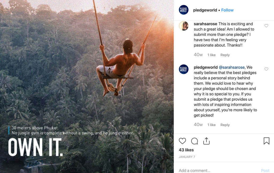
Task: Like sarahsarose's comment heart
Action: pos(266,26)
